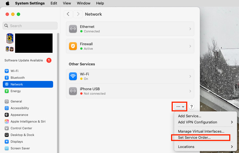Open Accessibility settings in sidebar
This screenshot has width=239, height=153.
20,108
